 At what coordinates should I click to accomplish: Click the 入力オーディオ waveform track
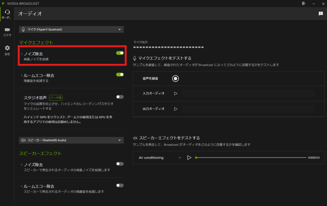point(248,93)
